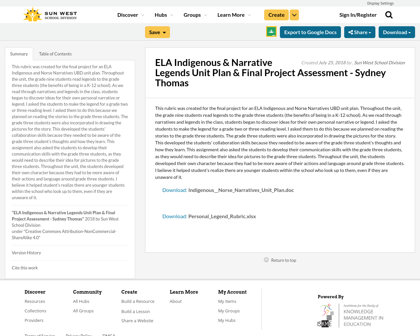This screenshot has width=420, height=336.
Task: Open the Groups menu
Action: (x=192, y=14)
